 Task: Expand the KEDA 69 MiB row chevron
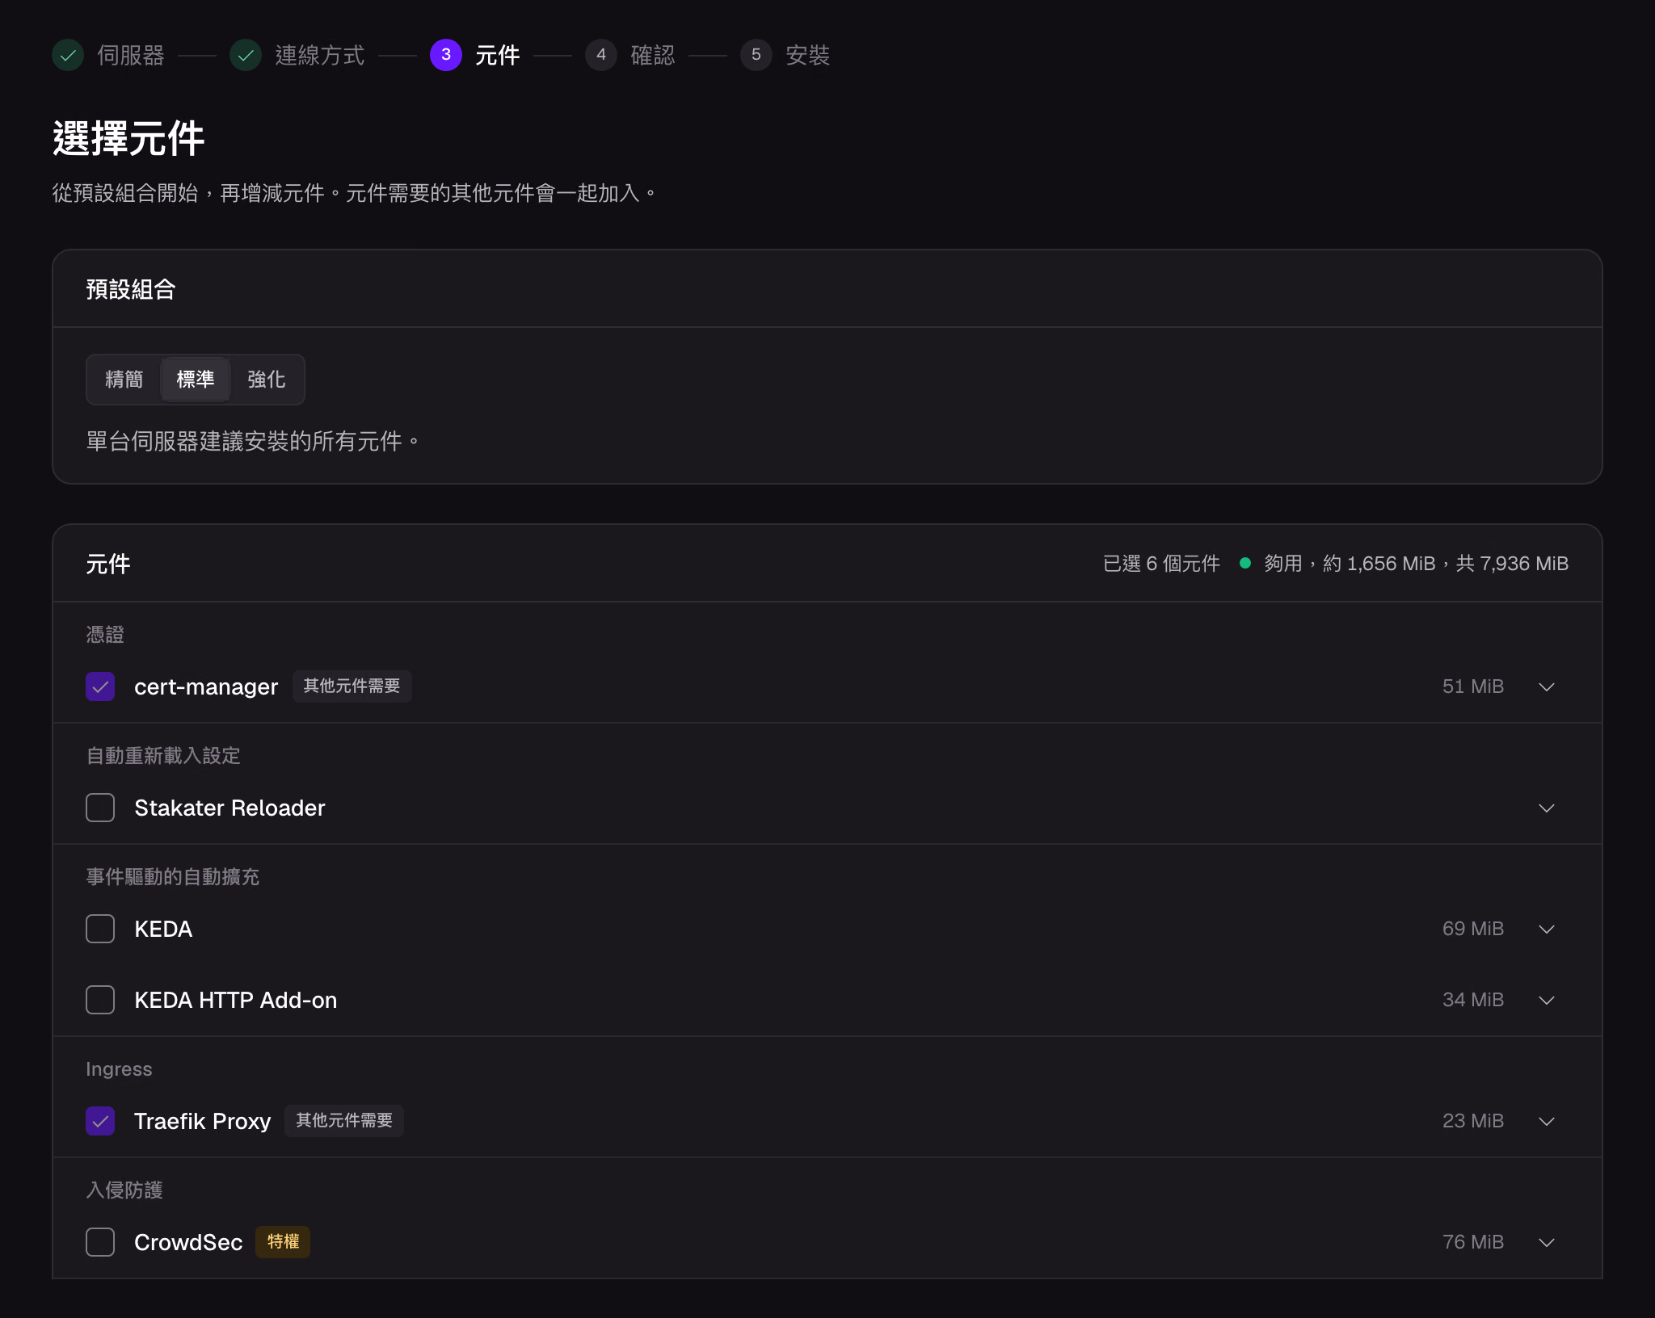point(1547,929)
